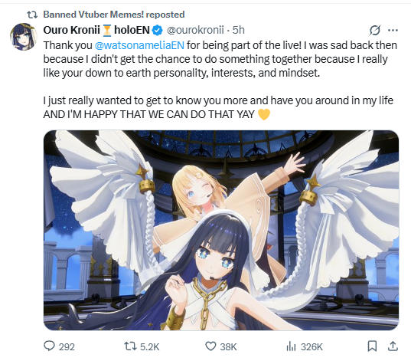Click the 292 replies count

pyautogui.click(x=67, y=347)
